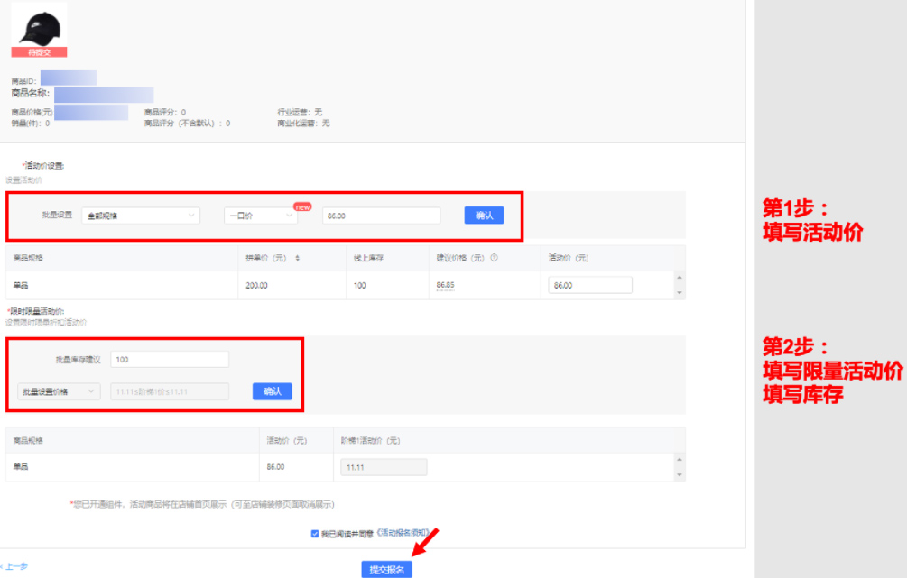Image resolution: width=907 pixels, height=578 pixels.
Task: Click up arrow of second table scrollbar
Action: click(x=680, y=460)
